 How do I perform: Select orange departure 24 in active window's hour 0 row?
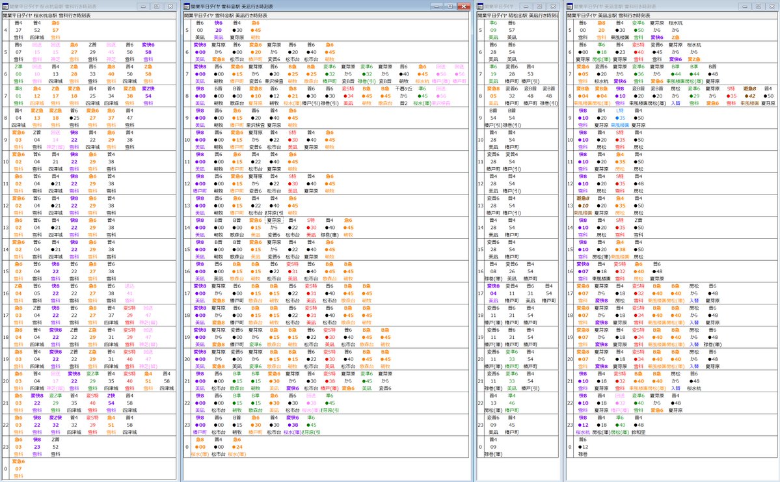[237, 447]
